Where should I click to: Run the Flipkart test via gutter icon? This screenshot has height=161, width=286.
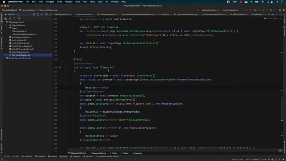point(60,68)
